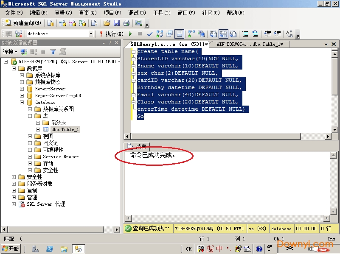Open the 查询 (Query) menu

pos(87,13)
